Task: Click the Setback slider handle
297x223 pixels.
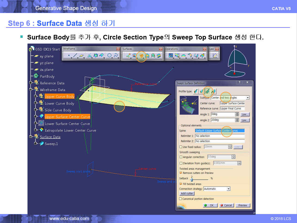Action: pos(192,180)
